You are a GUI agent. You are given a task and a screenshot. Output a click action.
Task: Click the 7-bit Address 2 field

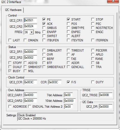(69, 107)
